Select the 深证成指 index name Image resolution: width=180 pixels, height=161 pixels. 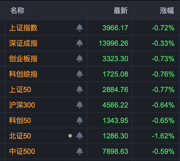(x=23, y=43)
